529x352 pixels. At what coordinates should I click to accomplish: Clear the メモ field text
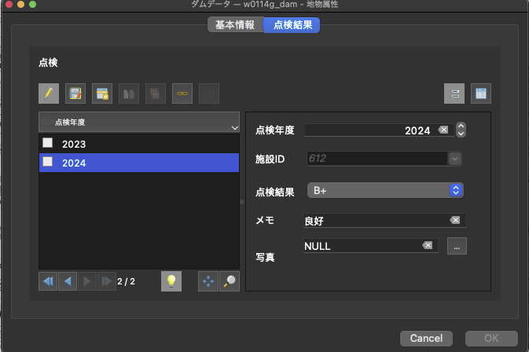455,220
